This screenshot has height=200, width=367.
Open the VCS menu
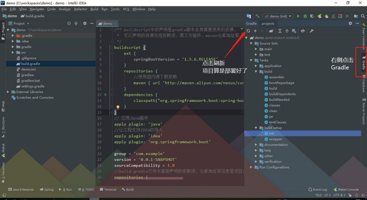point(126,9)
